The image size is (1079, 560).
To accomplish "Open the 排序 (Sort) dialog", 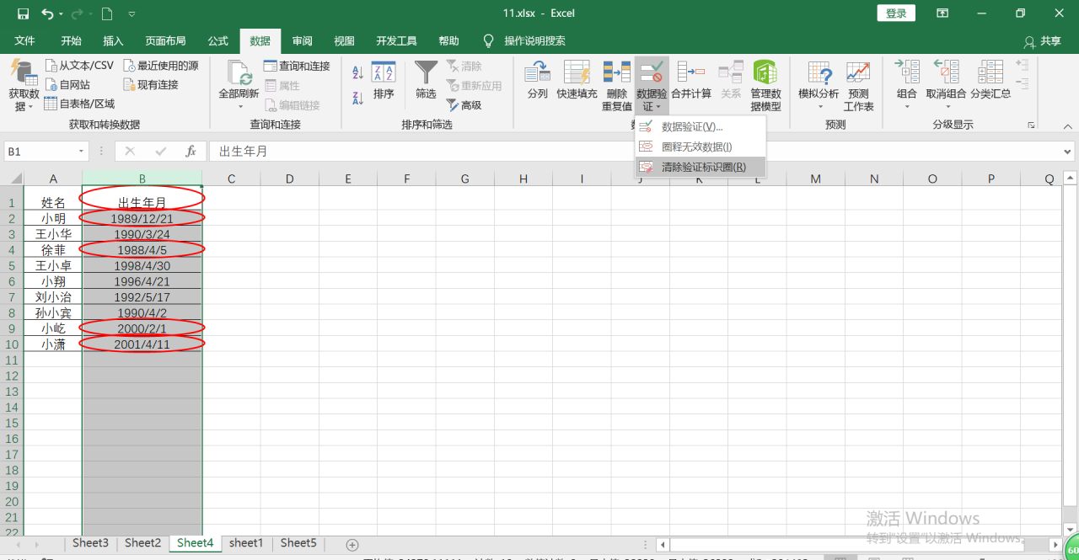I will click(384, 81).
